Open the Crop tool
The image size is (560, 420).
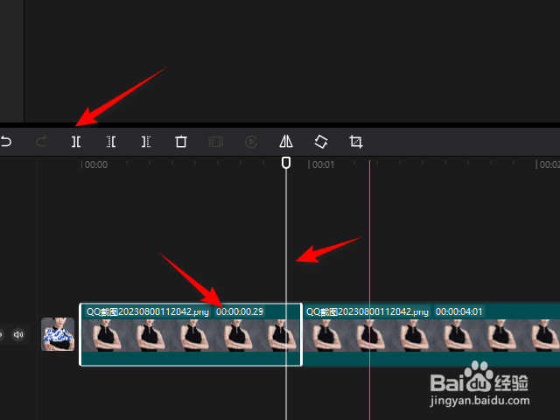[356, 142]
